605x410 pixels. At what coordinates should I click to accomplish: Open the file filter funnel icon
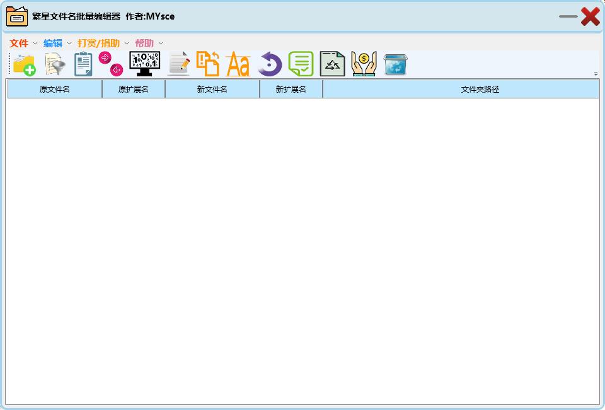coord(55,64)
